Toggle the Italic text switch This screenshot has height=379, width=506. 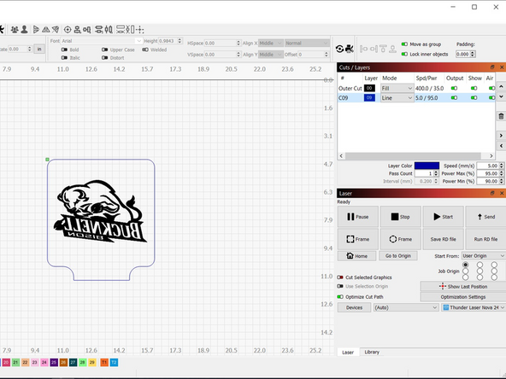[64, 58]
